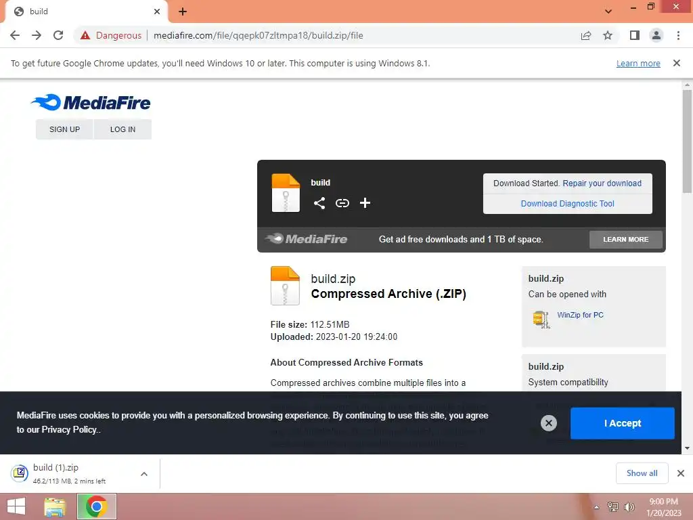
Task: Click the page vertical scrollbar thumb
Action: coord(687,142)
